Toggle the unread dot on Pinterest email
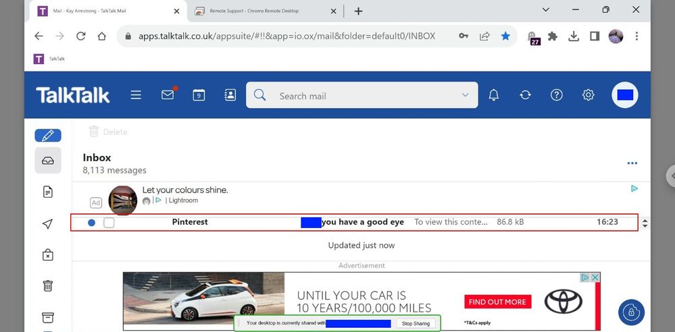The width and height of the screenshot is (675, 332). coord(91,223)
